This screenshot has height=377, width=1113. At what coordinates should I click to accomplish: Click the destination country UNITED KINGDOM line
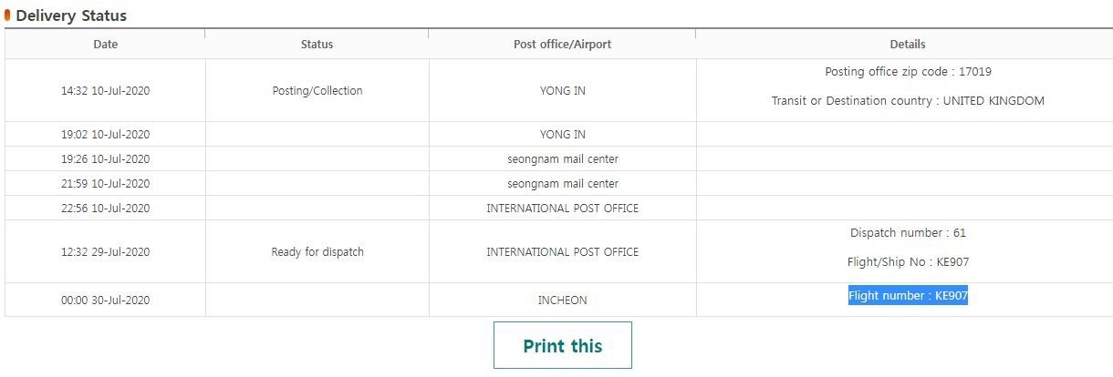pyautogui.click(x=908, y=101)
